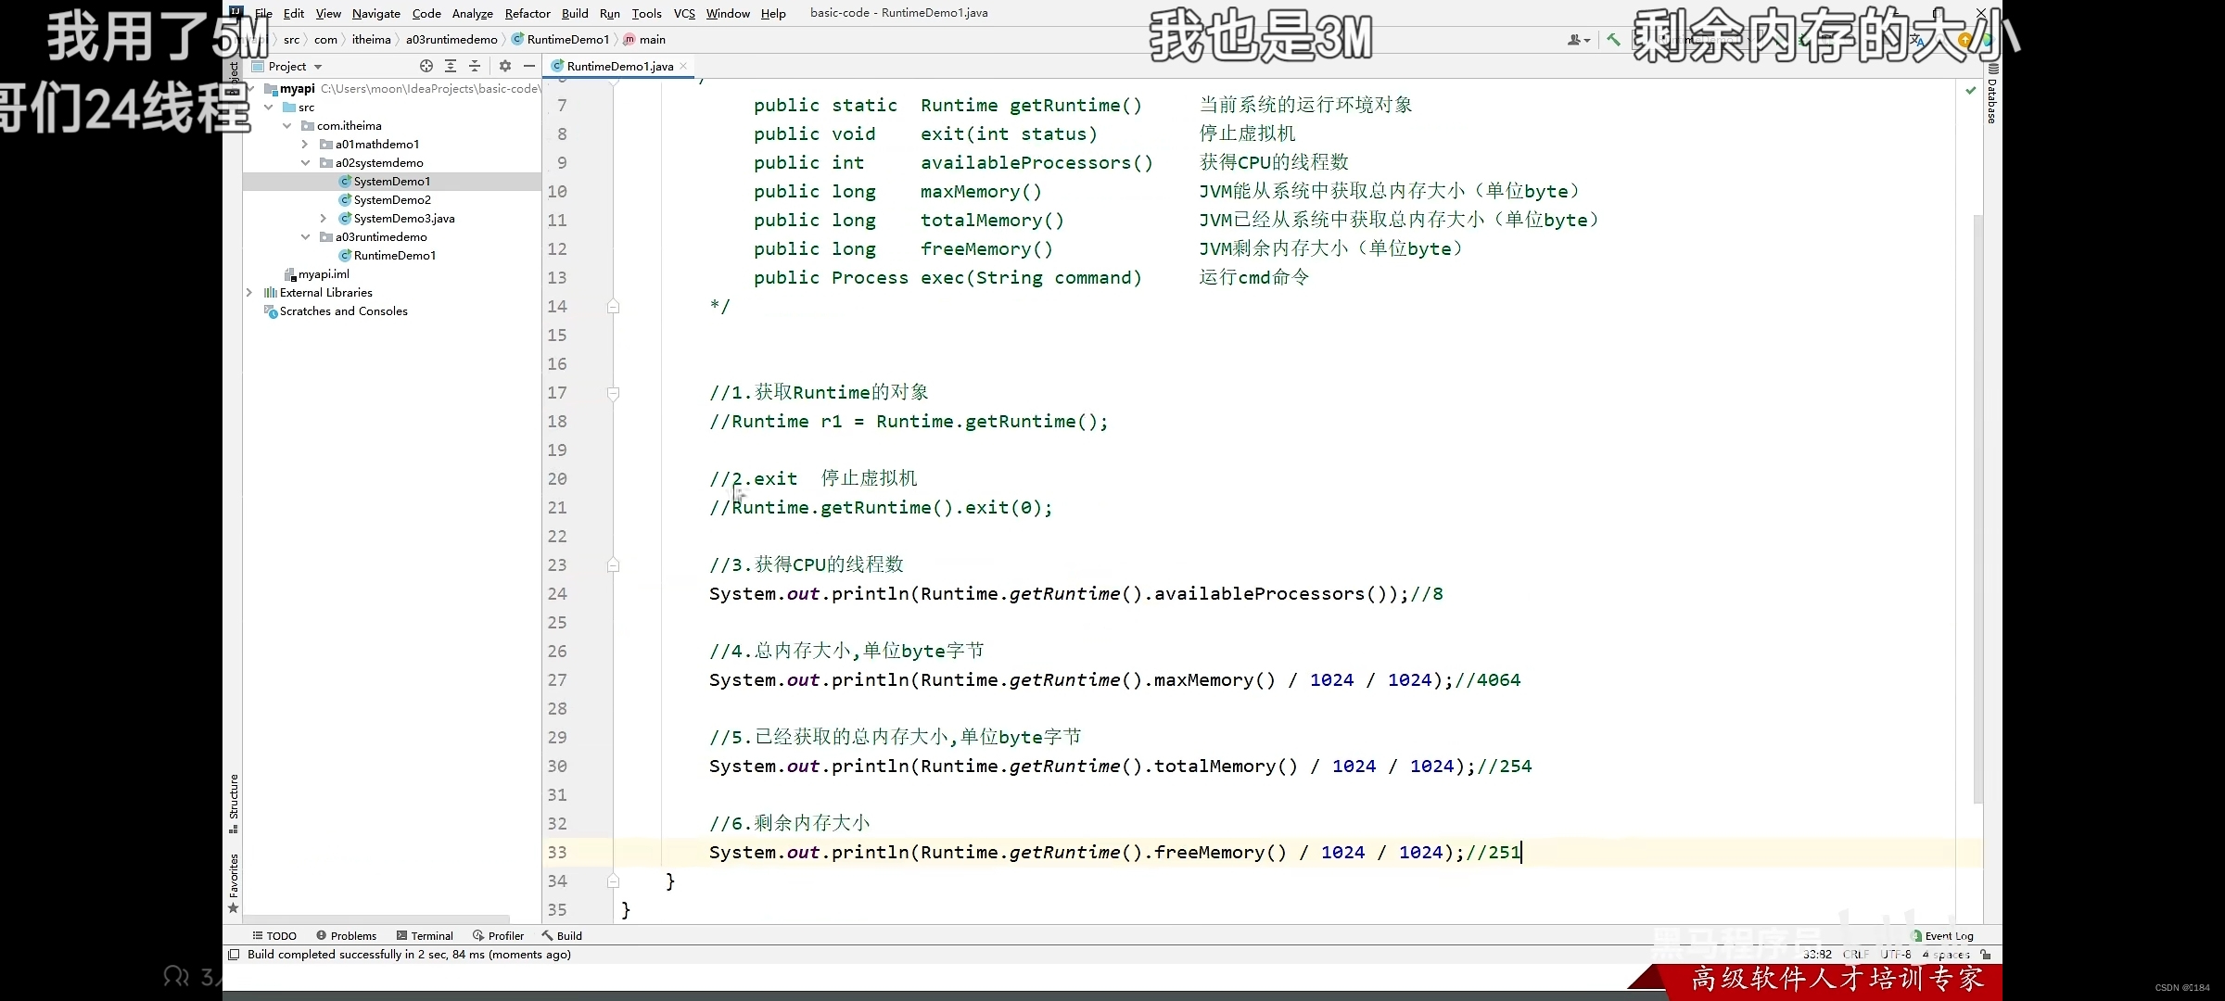Collapse all nodes in Project tree

[475, 66]
